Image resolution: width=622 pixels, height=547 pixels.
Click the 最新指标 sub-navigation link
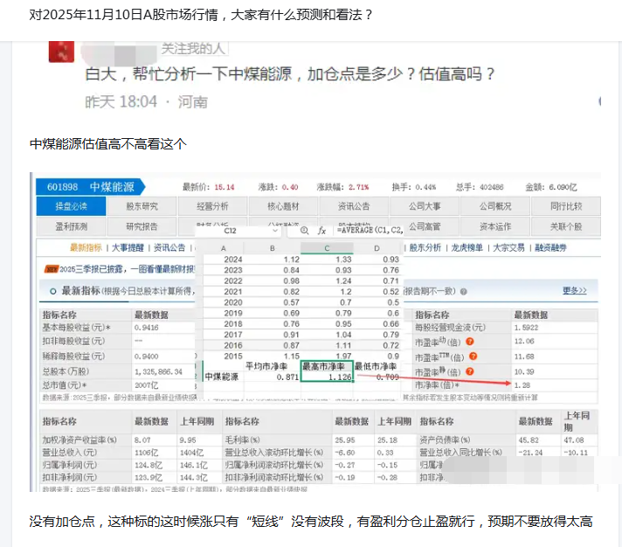point(86,248)
